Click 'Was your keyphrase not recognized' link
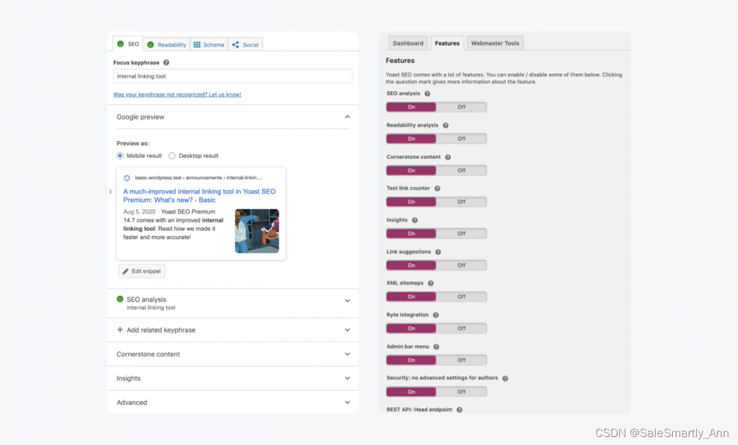Image resolution: width=738 pixels, height=445 pixels. pyautogui.click(x=177, y=95)
